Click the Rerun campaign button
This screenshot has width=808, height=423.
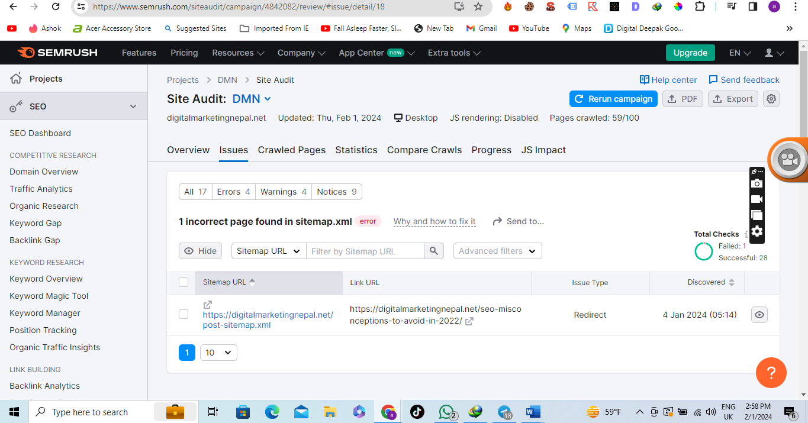[613, 99]
